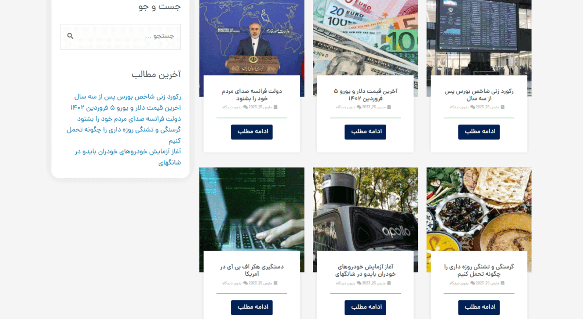Screen dimensions: 583x319
Task: Click article title دستگیری هکر اف بی آی
Action: (252, 270)
